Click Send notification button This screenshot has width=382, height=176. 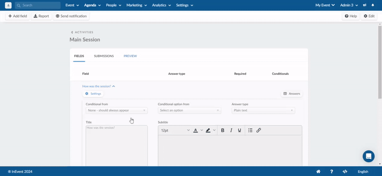(x=71, y=16)
